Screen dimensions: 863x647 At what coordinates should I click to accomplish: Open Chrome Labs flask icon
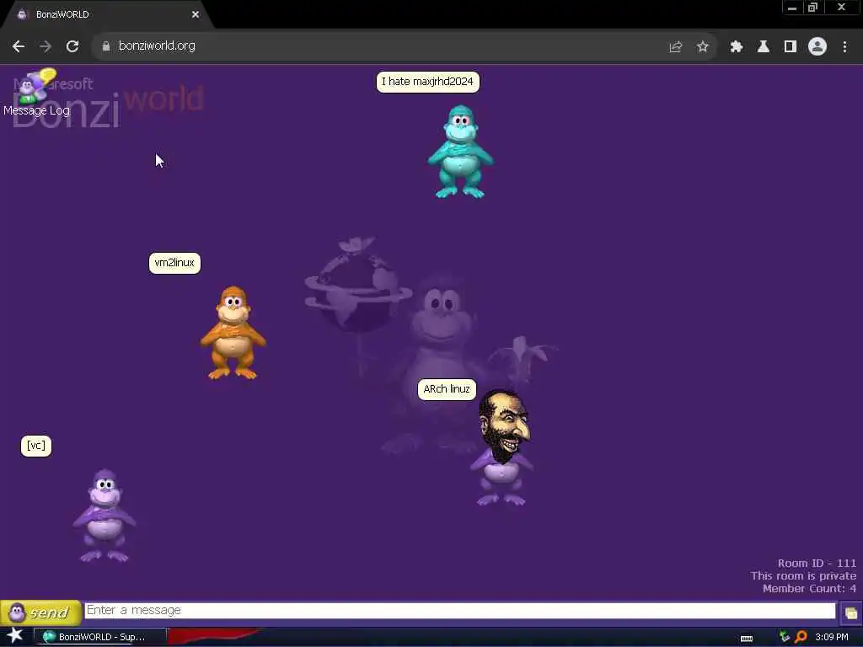coord(764,47)
